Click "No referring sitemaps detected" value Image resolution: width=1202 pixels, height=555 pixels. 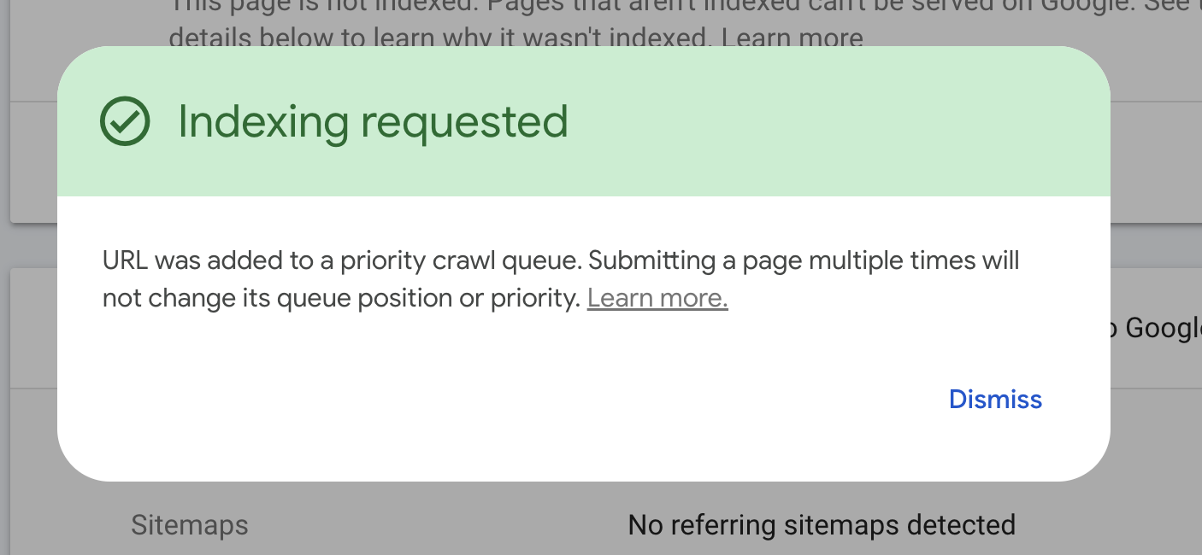coord(822,525)
